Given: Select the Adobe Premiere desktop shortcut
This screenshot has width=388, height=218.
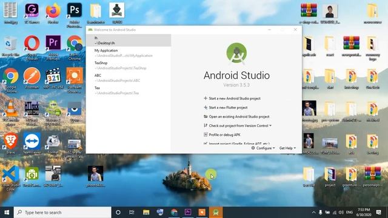Looking at the screenshot, I should tap(53, 48).
